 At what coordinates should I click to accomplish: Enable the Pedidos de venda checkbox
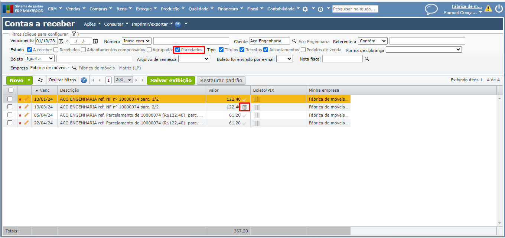point(303,50)
